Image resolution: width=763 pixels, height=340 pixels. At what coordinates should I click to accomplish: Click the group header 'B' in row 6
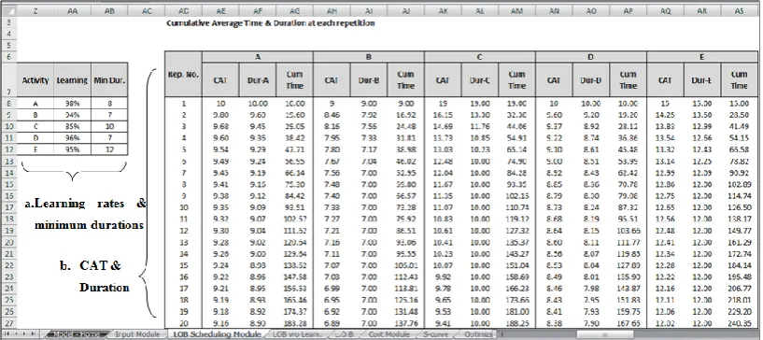[x=369, y=57]
